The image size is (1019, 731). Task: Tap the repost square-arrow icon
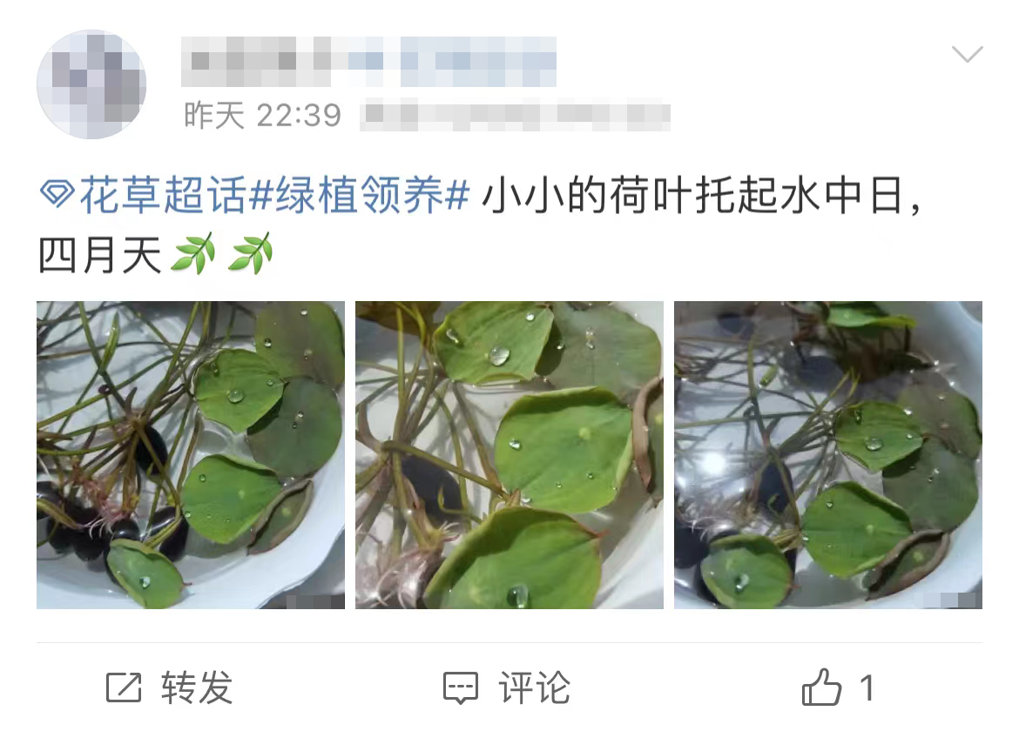pyautogui.click(x=124, y=687)
